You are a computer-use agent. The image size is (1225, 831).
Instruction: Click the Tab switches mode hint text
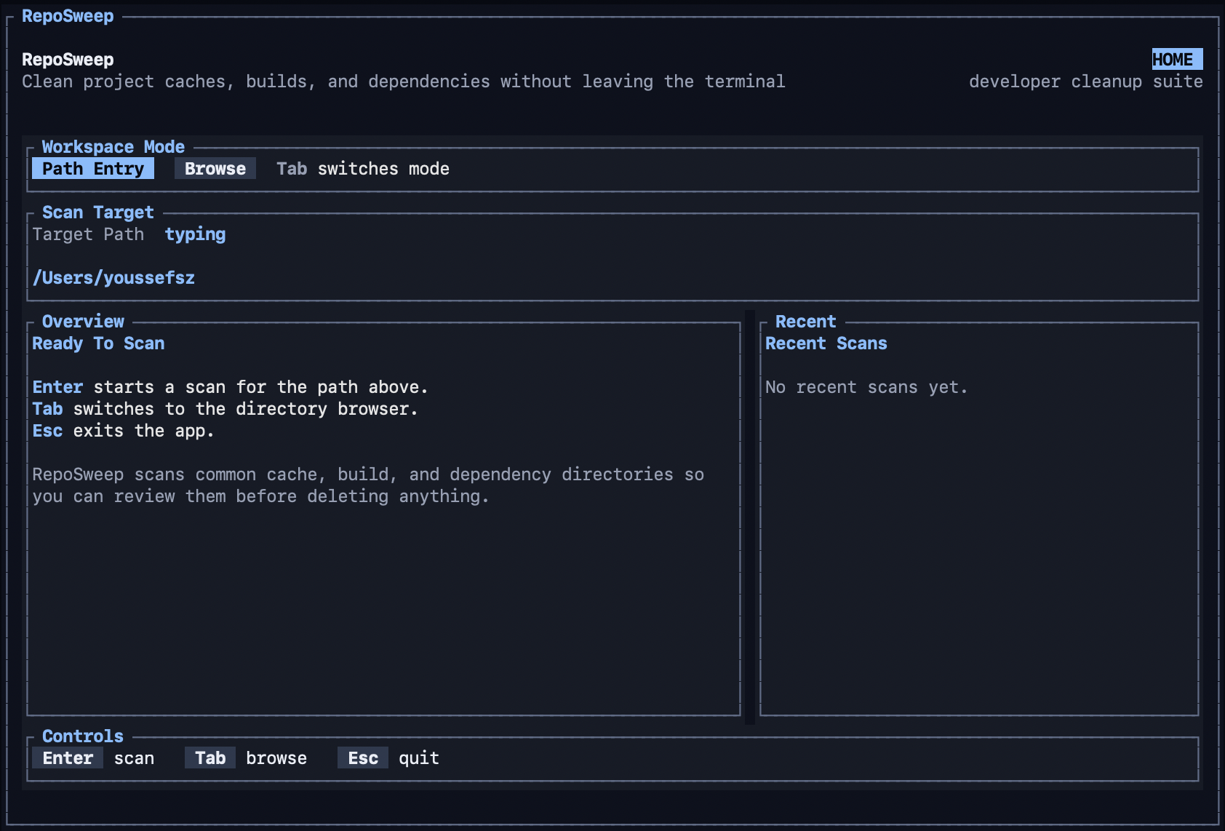click(362, 168)
